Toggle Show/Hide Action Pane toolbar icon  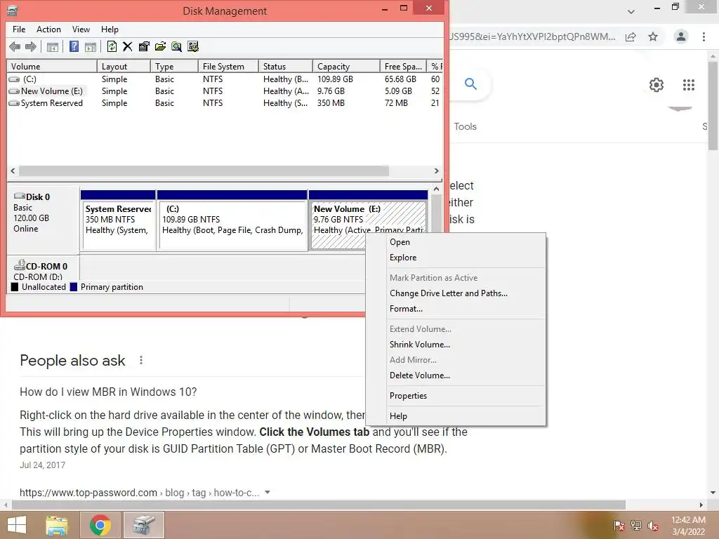(91, 46)
